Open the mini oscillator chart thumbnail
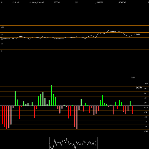The width and height of the screenshot is (149, 149). point(74,143)
